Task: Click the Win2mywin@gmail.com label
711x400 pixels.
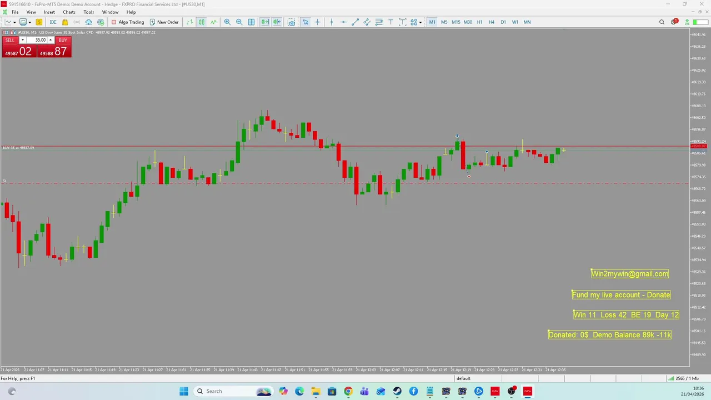Action: coord(630,273)
